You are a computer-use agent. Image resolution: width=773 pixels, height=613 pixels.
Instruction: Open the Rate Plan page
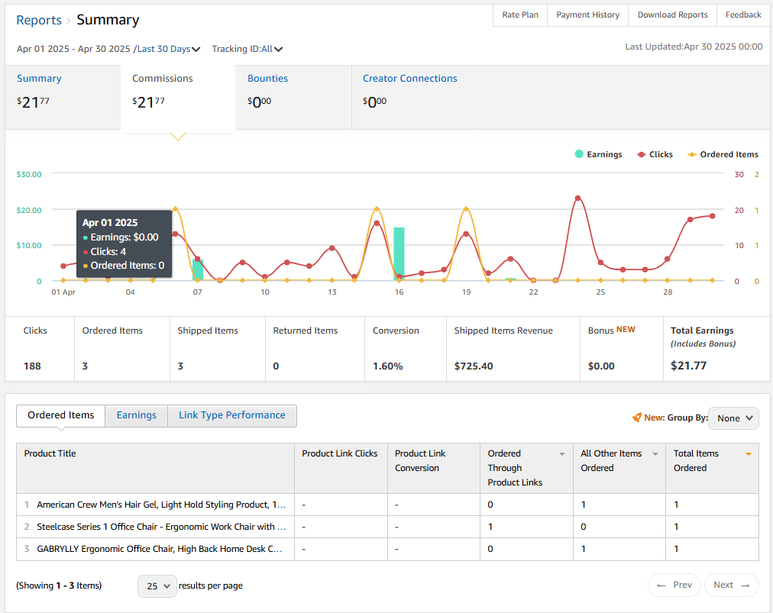[520, 15]
